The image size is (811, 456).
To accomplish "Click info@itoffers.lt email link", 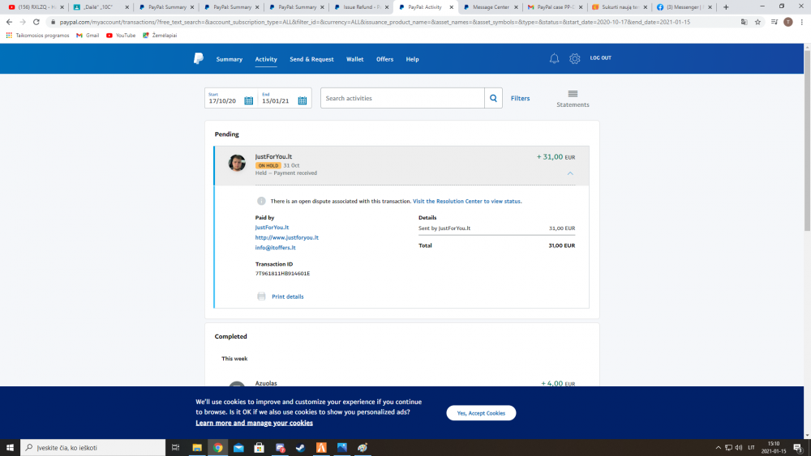I will 275,247.
